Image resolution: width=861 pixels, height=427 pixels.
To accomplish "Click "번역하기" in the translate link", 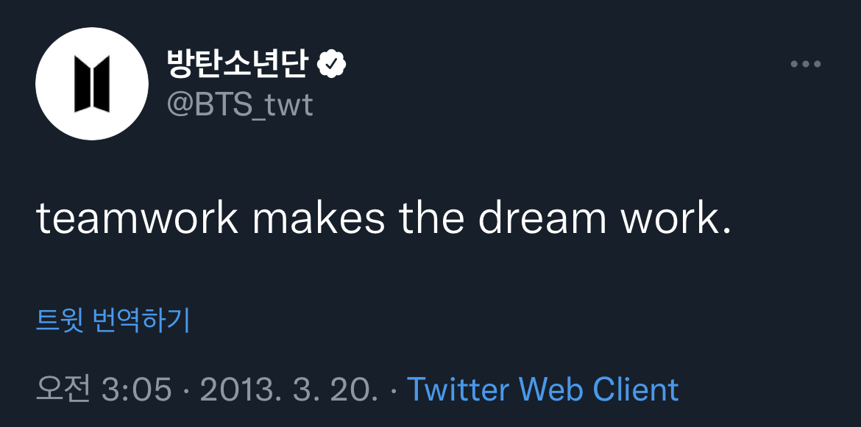I will [141, 320].
